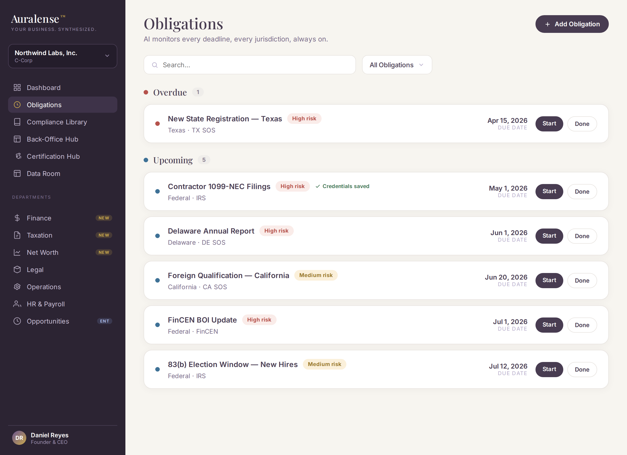Image resolution: width=627 pixels, height=455 pixels.
Task: Click the Add Obligation button
Action: point(572,24)
